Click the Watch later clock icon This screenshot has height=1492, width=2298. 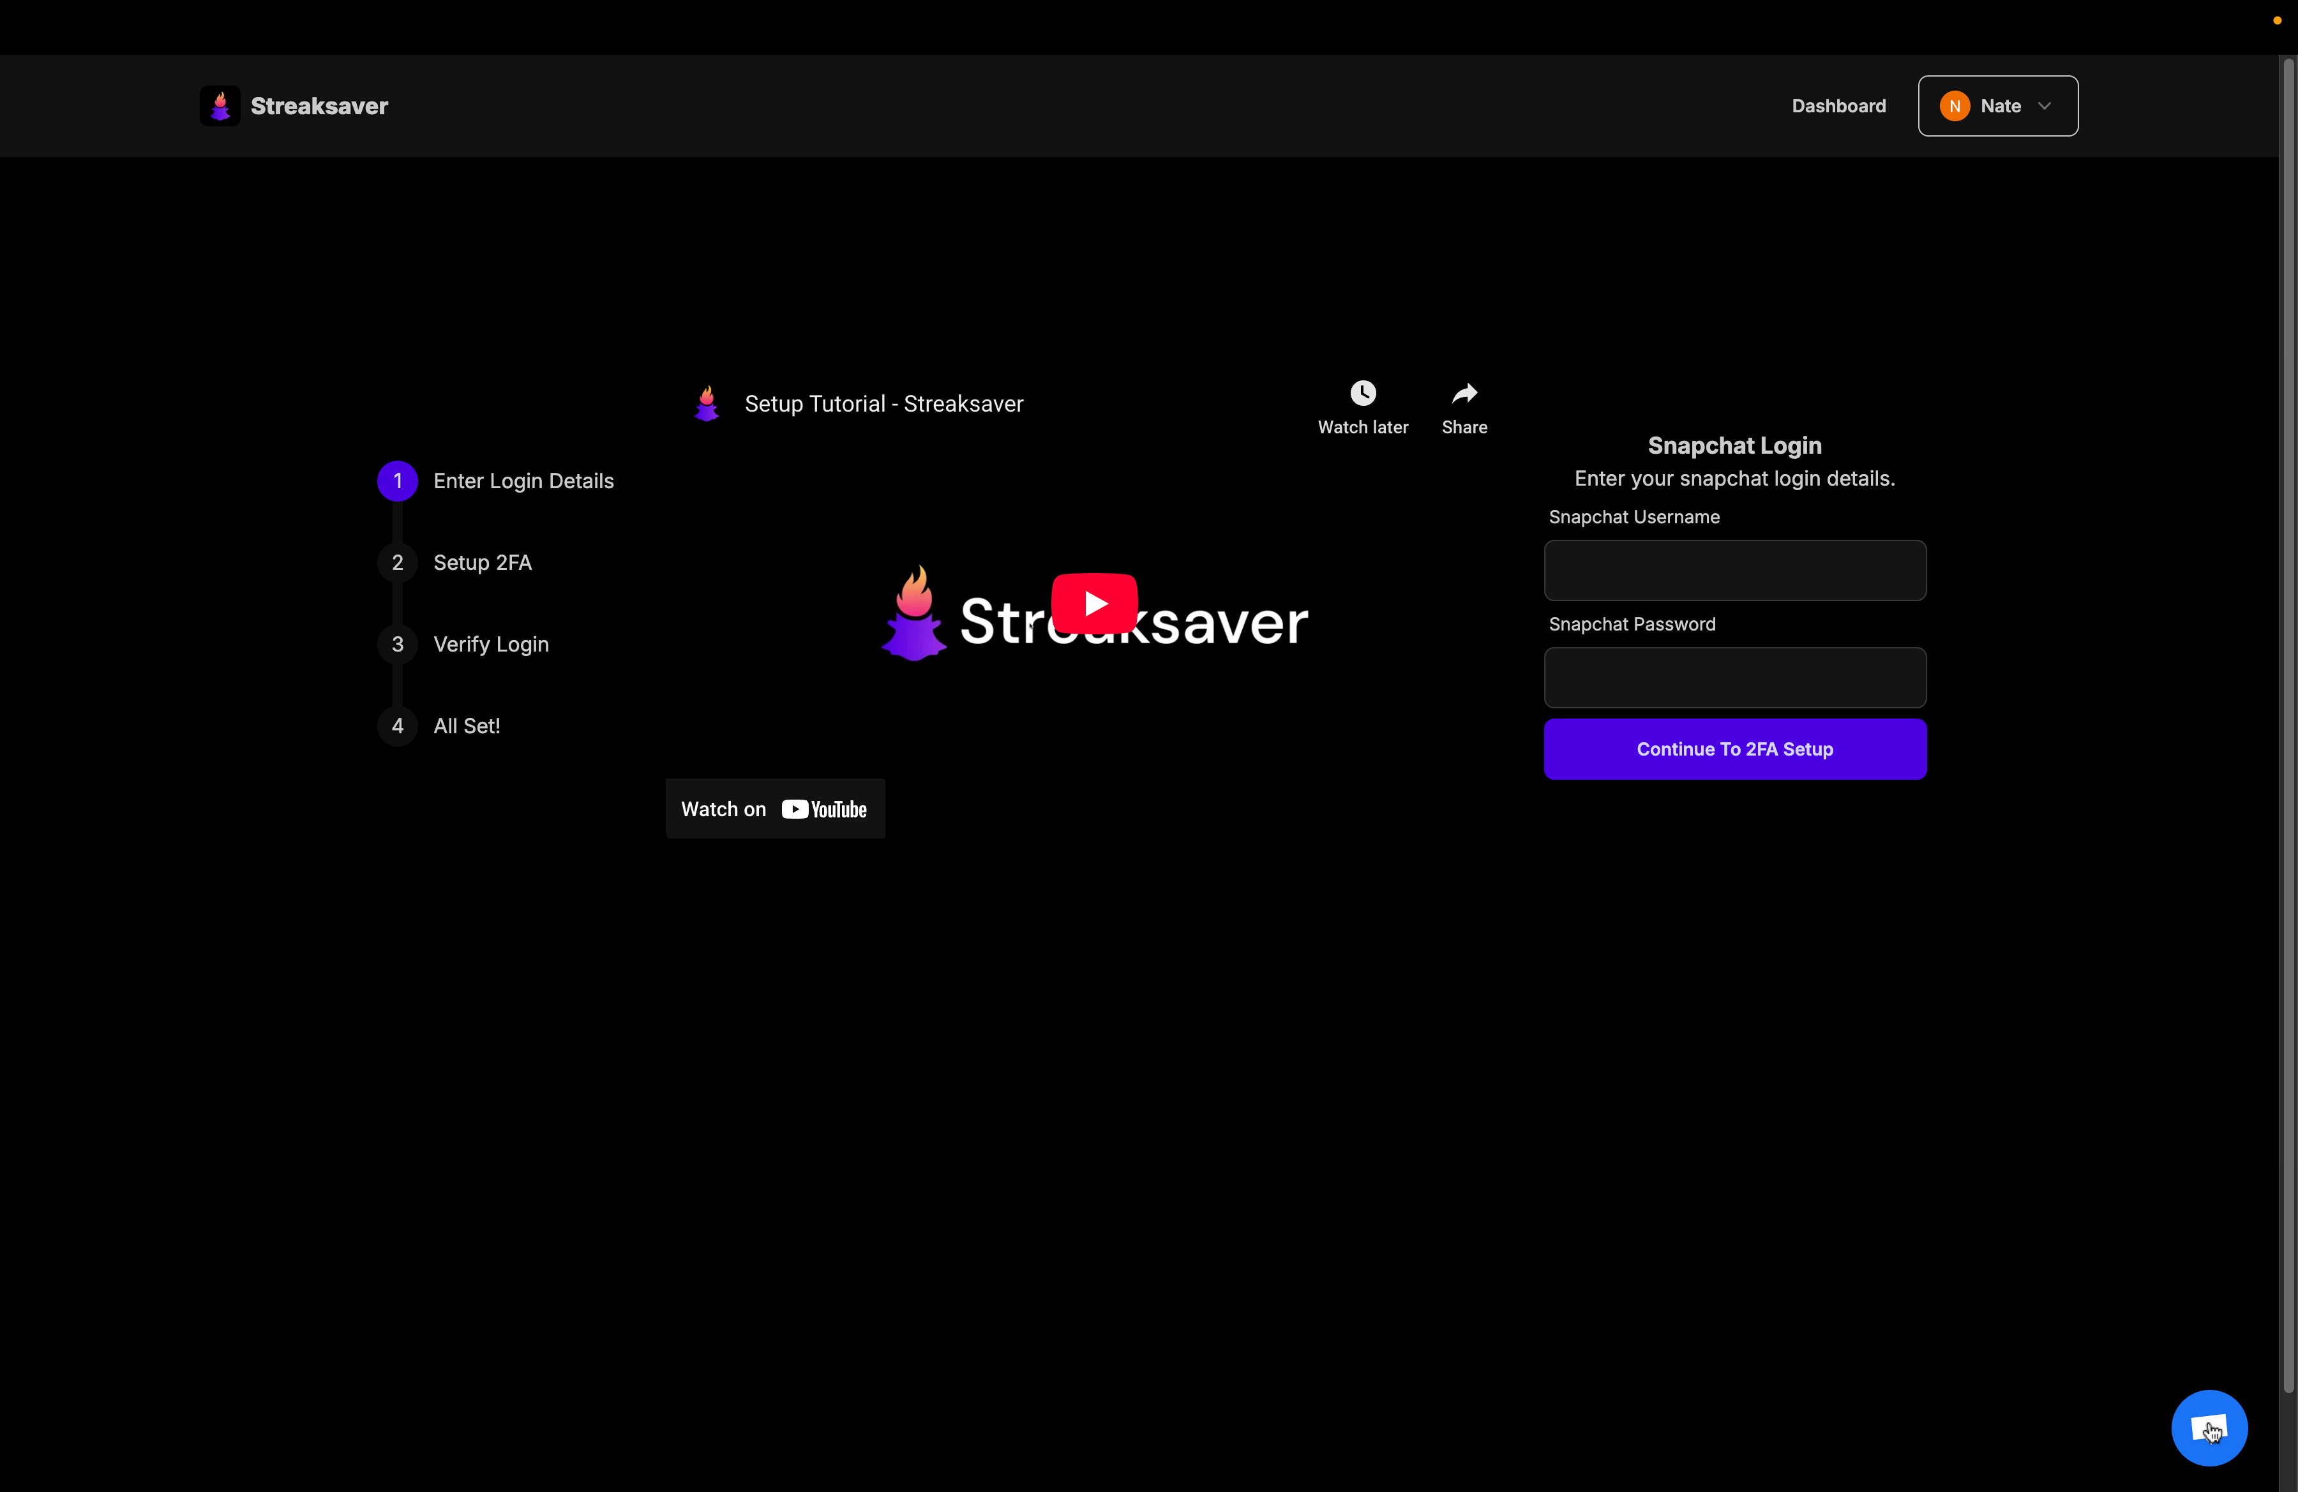coord(1362,393)
